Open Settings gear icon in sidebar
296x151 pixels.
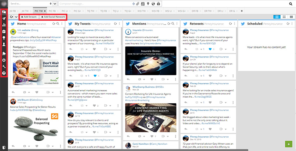(x=4, y=60)
